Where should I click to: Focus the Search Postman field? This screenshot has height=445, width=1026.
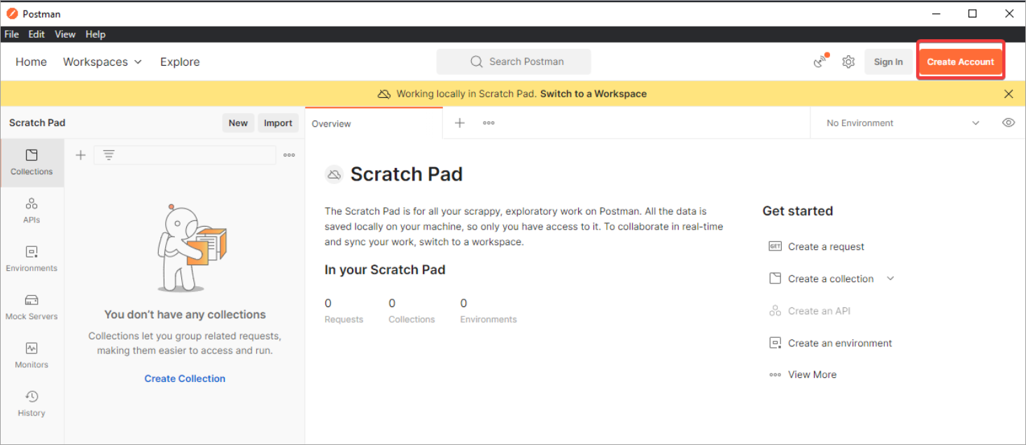[514, 62]
